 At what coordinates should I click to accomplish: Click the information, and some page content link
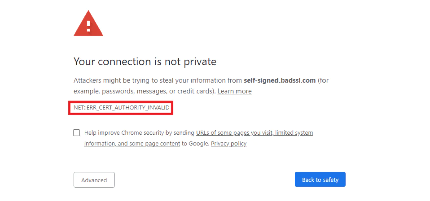132,143
